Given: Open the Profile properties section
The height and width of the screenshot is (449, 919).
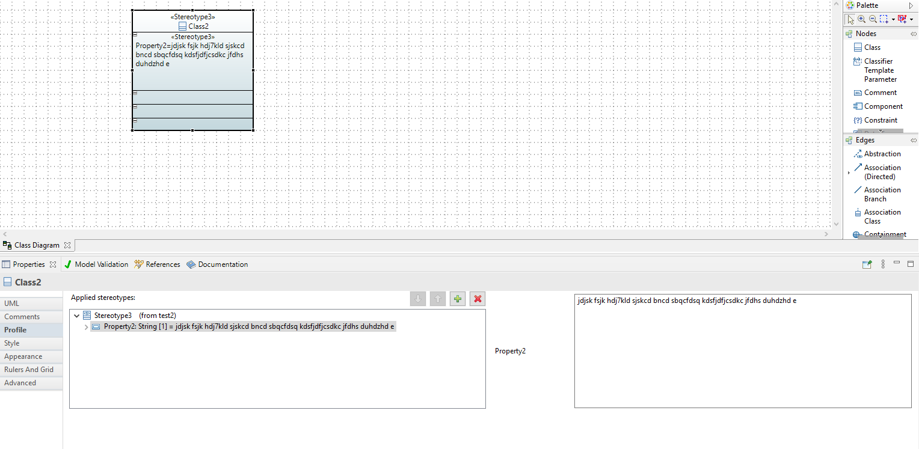Looking at the screenshot, I should click(31, 330).
